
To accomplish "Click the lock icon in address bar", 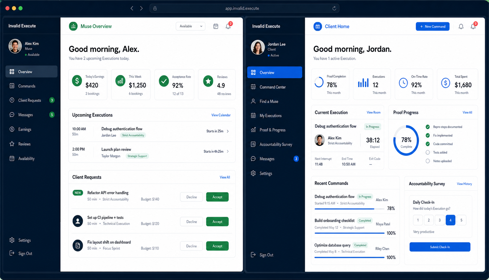I will tap(155, 8).
